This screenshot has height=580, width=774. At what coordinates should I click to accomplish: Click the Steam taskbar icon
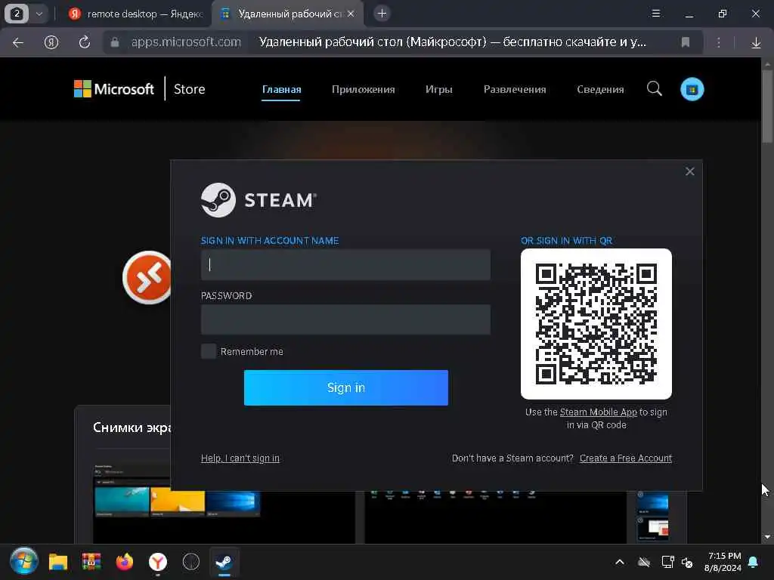(224, 562)
